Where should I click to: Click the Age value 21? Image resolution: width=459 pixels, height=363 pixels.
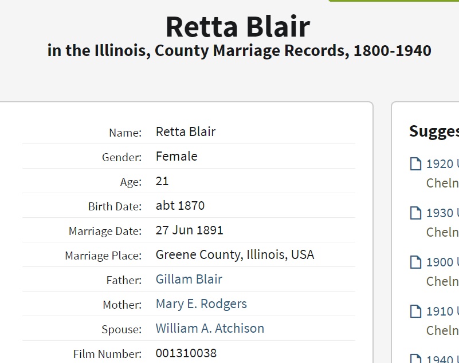point(162,181)
